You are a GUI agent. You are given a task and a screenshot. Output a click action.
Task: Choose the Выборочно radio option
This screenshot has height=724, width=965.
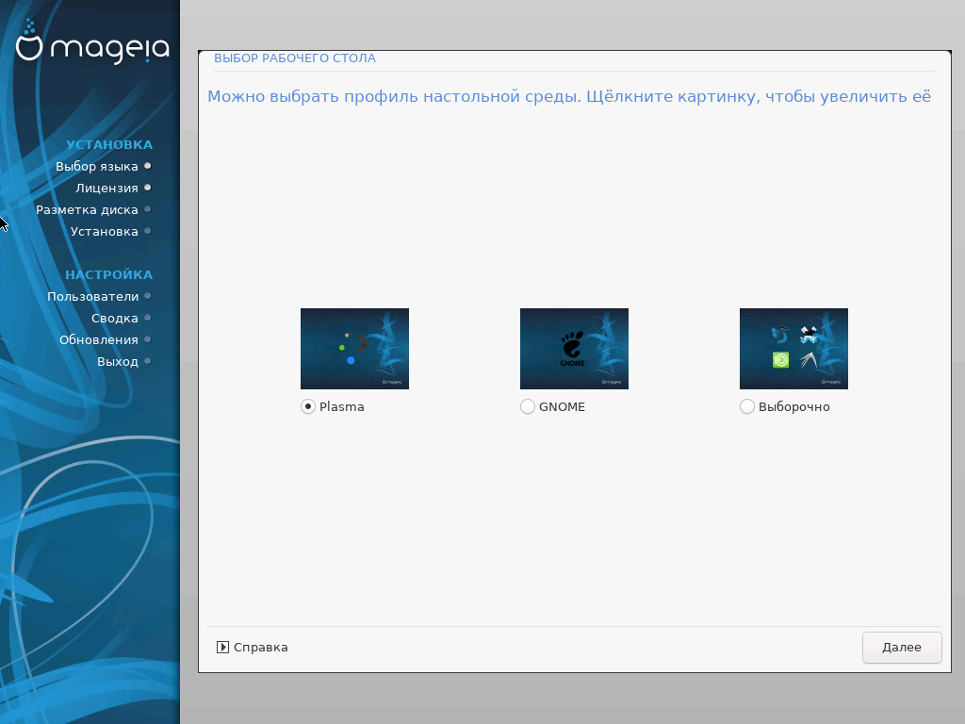[x=747, y=407]
